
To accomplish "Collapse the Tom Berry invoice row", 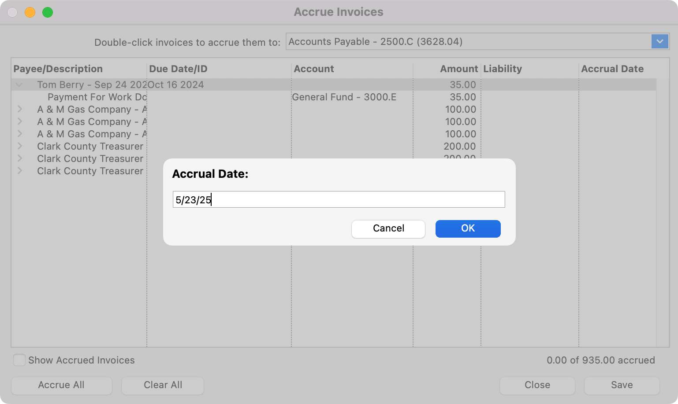I will pyautogui.click(x=19, y=85).
